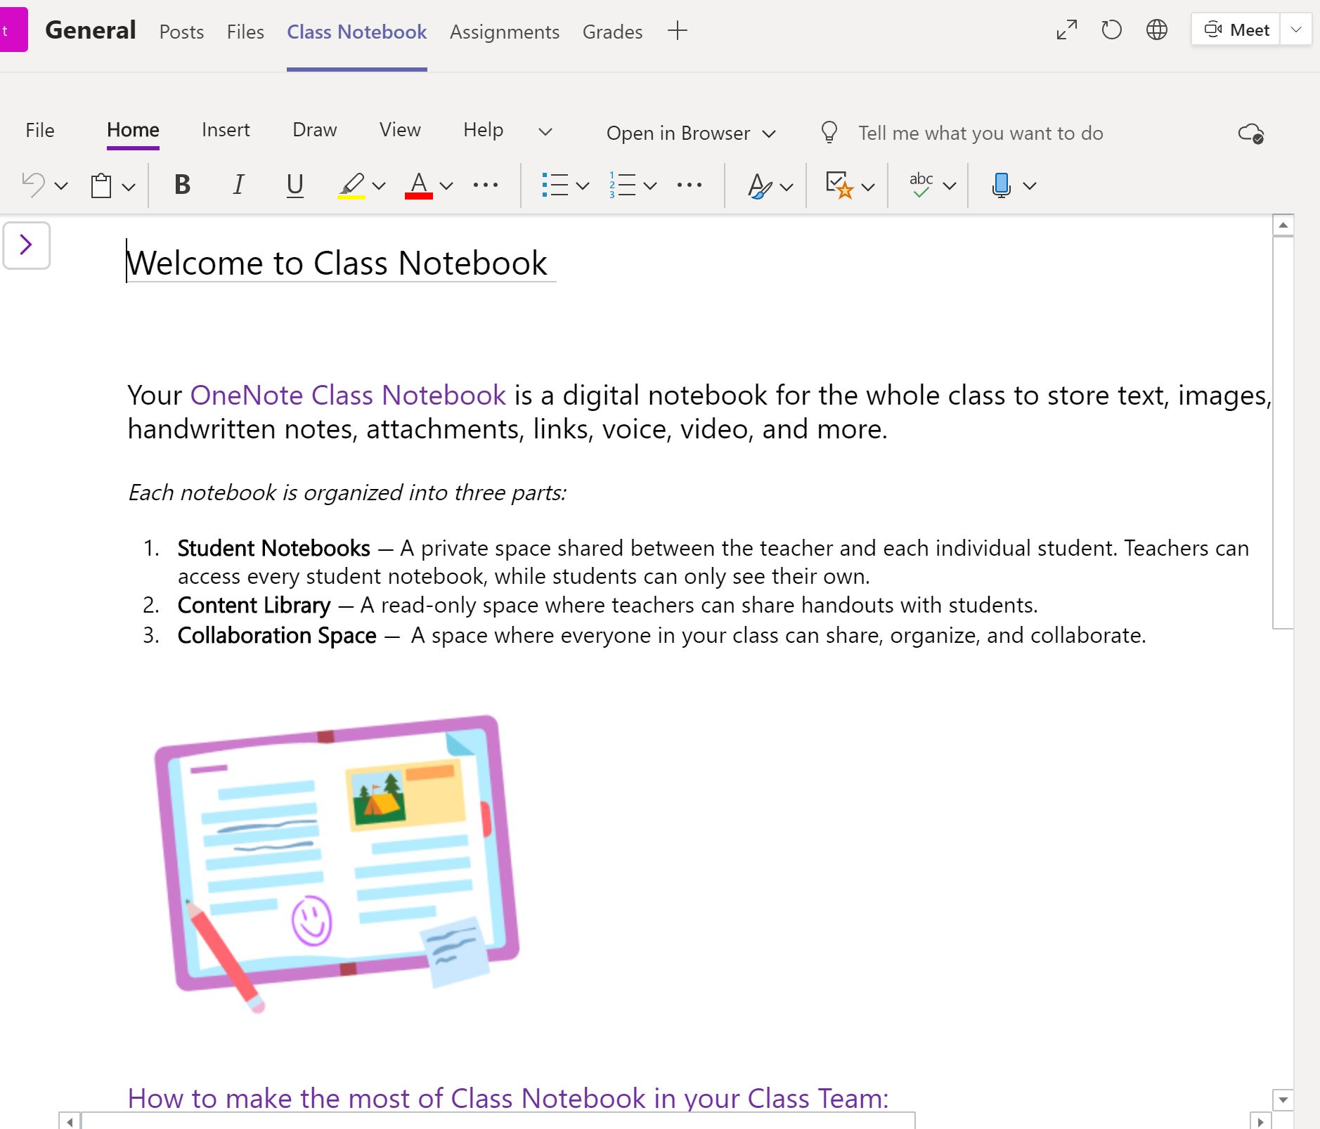Expand the Dictate dropdown arrow
Screen dimensions: 1320x1129
pyautogui.click(x=1030, y=186)
